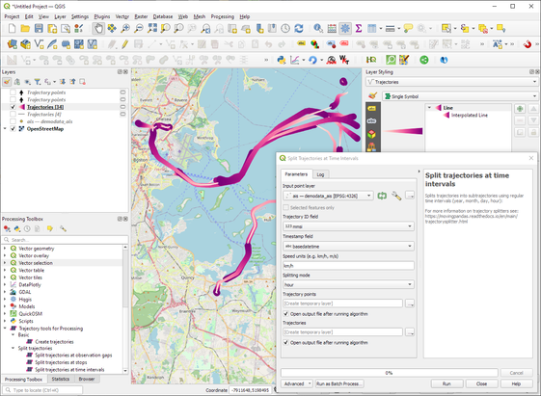Click Run as Batch Process button
541x396 pixels.
click(339, 383)
